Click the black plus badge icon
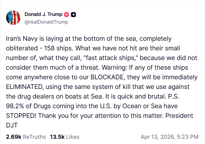 click(73, 15)
